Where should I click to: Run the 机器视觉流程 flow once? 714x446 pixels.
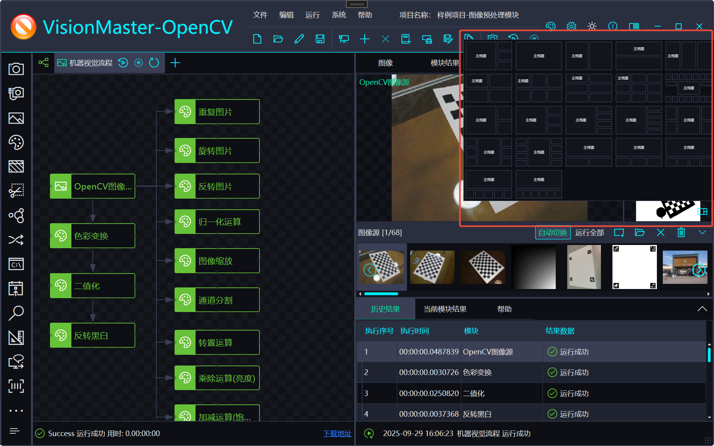(x=123, y=63)
